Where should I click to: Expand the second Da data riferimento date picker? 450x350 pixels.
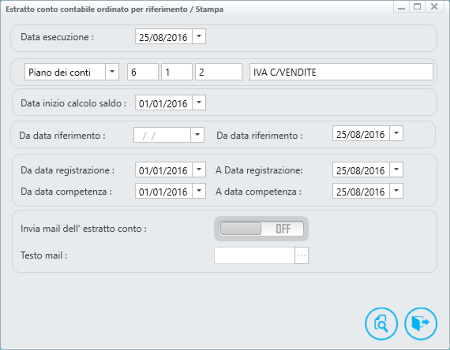(x=396, y=133)
